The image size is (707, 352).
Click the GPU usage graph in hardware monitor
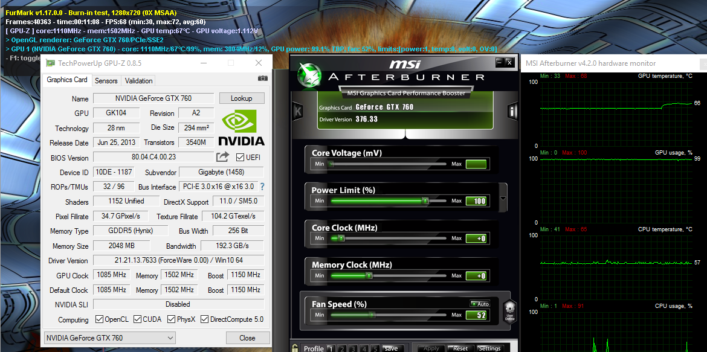pyautogui.click(x=616, y=191)
